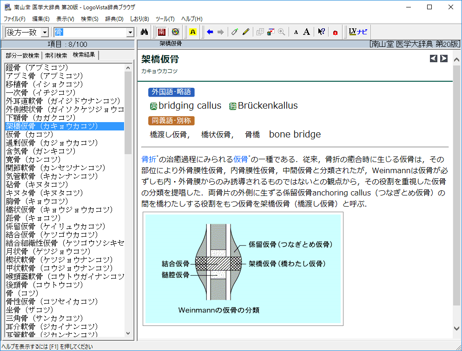Increase text size with large A

(307, 32)
